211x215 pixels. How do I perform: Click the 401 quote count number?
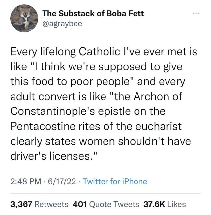coord(79,204)
